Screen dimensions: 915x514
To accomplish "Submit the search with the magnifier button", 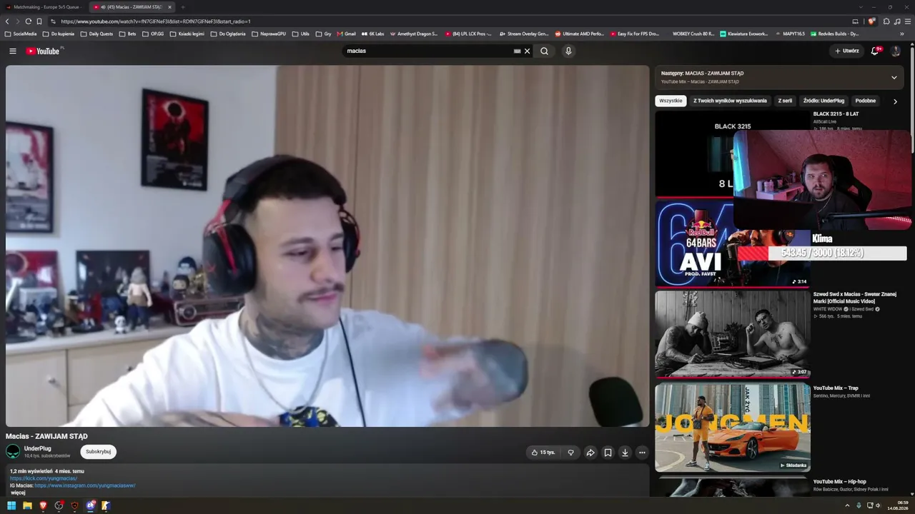I will tap(545, 51).
